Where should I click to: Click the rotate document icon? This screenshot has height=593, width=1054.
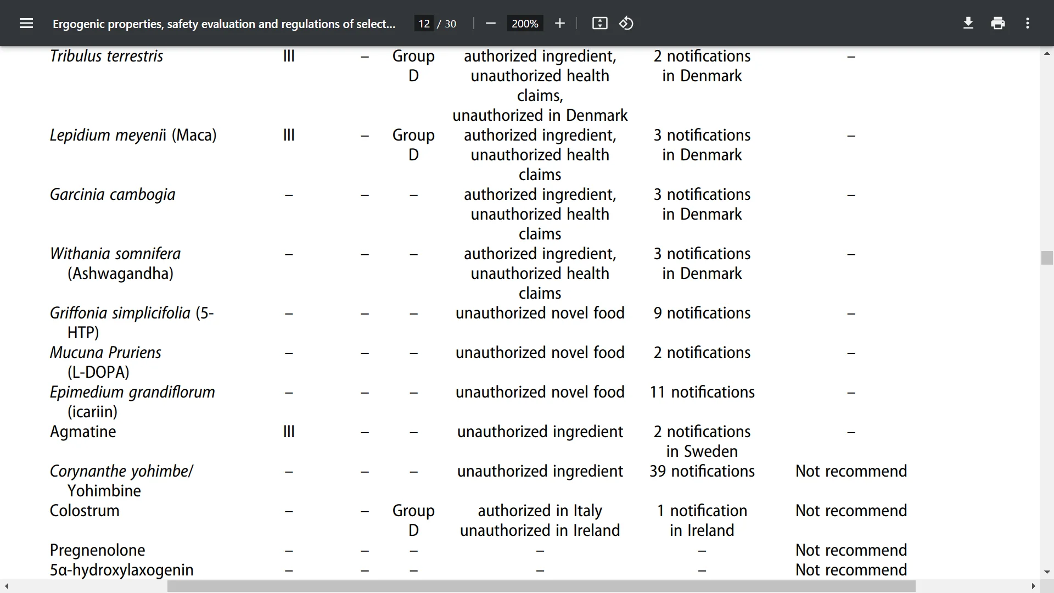[626, 24]
